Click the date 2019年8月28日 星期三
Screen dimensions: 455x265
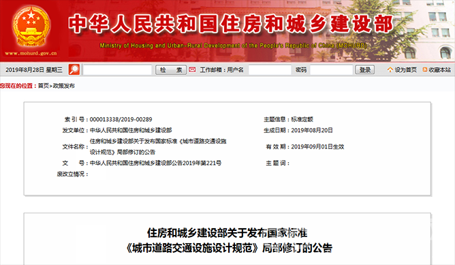[x=34, y=69]
